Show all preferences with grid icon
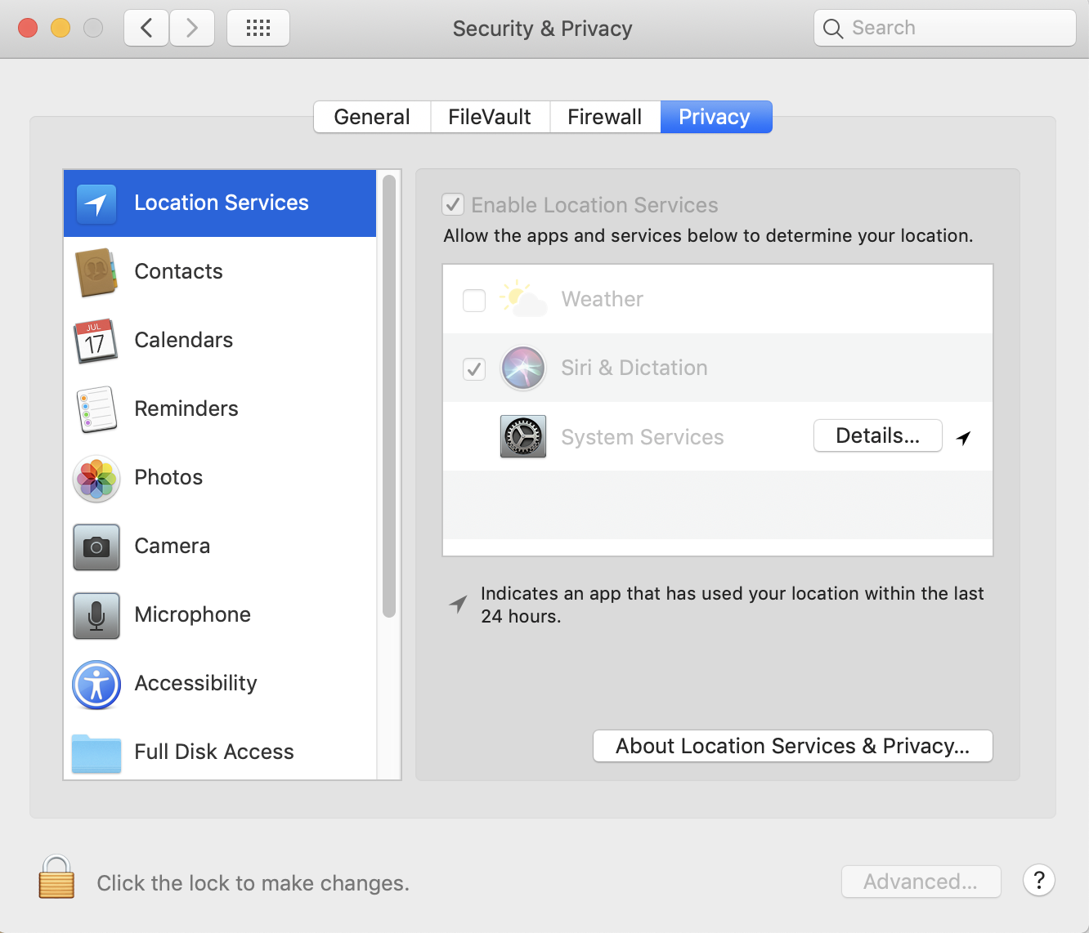 (x=258, y=28)
